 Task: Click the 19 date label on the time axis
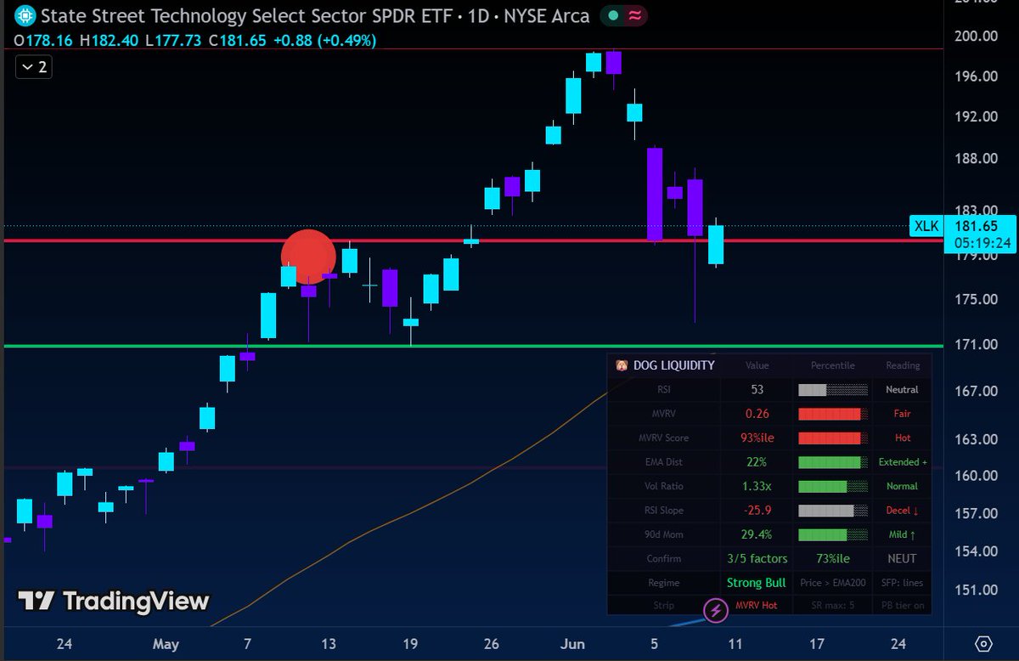click(x=410, y=644)
